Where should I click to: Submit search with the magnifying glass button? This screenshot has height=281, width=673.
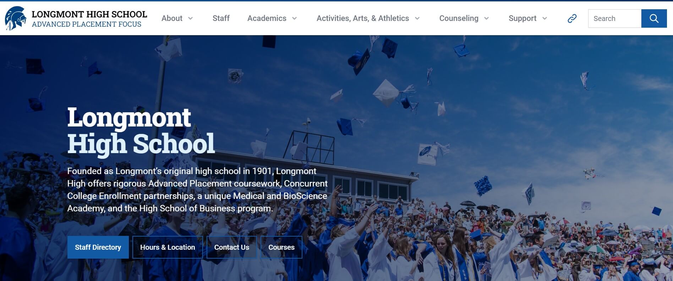point(654,18)
